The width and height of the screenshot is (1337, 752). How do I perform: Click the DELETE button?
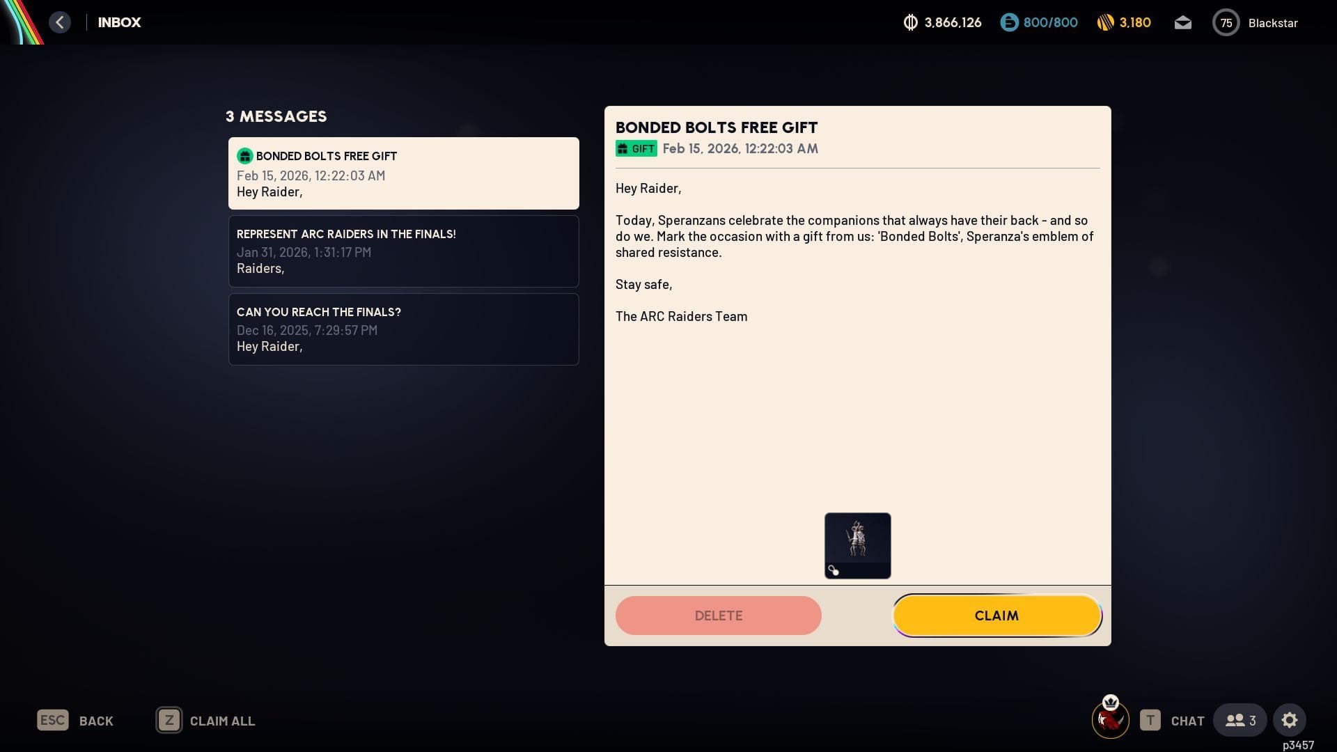click(718, 616)
